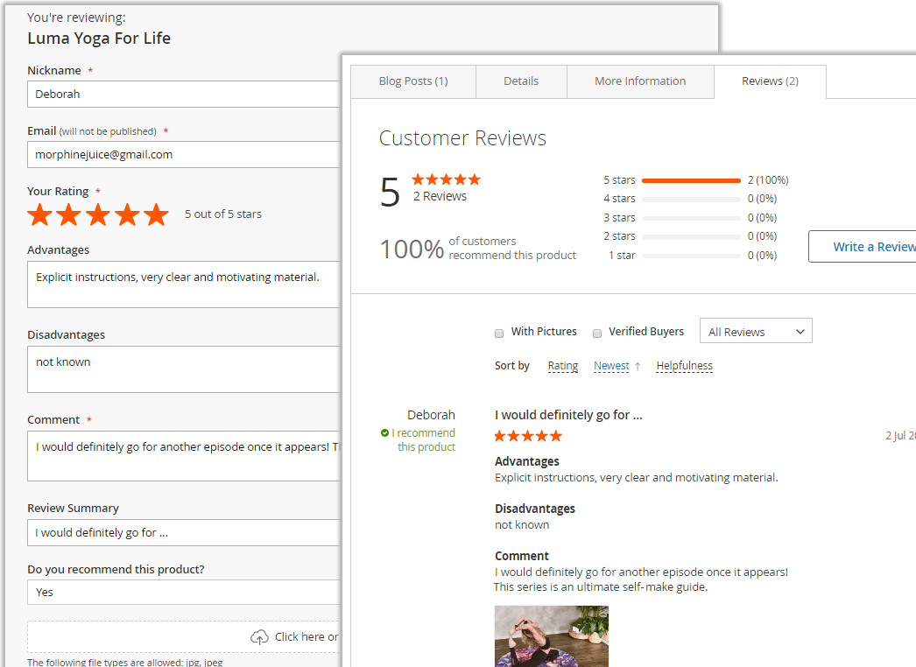This screenshot has width=916, height=667.
Task: Select the second star in Your Rating
Action: pos(69,214)
